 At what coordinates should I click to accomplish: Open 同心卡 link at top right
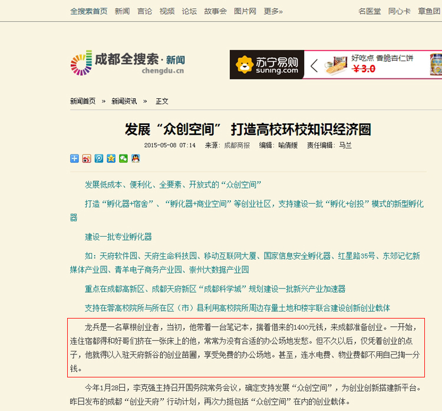(399, 11)
